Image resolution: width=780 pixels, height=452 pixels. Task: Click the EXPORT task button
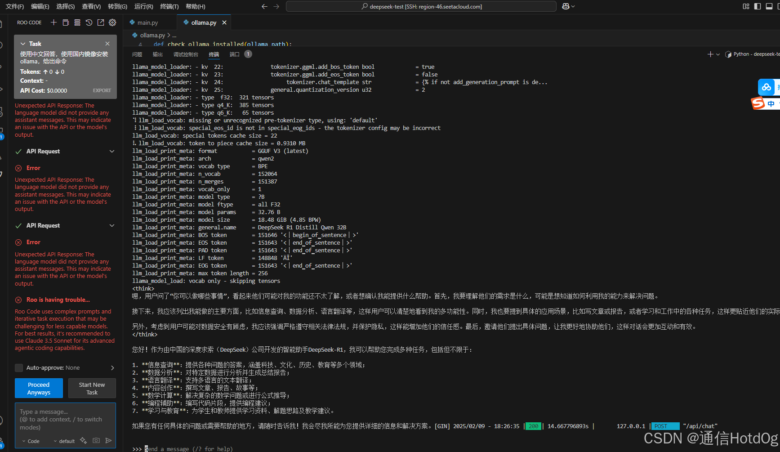pyautogui.click(x=102, y=90)
